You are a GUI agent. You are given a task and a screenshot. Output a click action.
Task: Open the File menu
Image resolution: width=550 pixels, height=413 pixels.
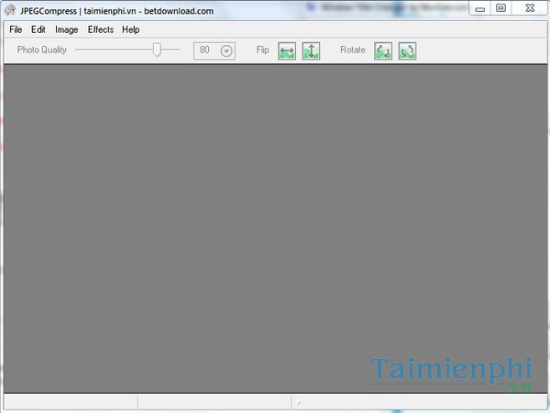[x=16, y=29]
